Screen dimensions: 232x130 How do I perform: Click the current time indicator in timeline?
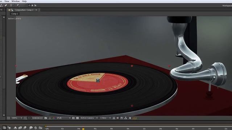pyautogui.click(x=83, y=129)
